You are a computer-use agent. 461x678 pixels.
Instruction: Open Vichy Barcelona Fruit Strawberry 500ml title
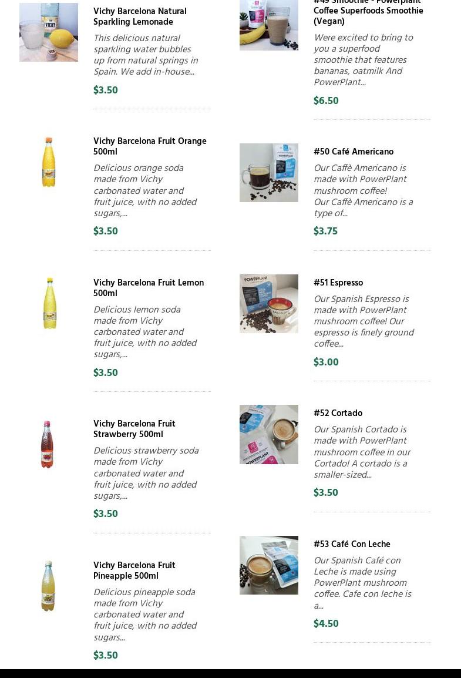click(x=134, y=429)
